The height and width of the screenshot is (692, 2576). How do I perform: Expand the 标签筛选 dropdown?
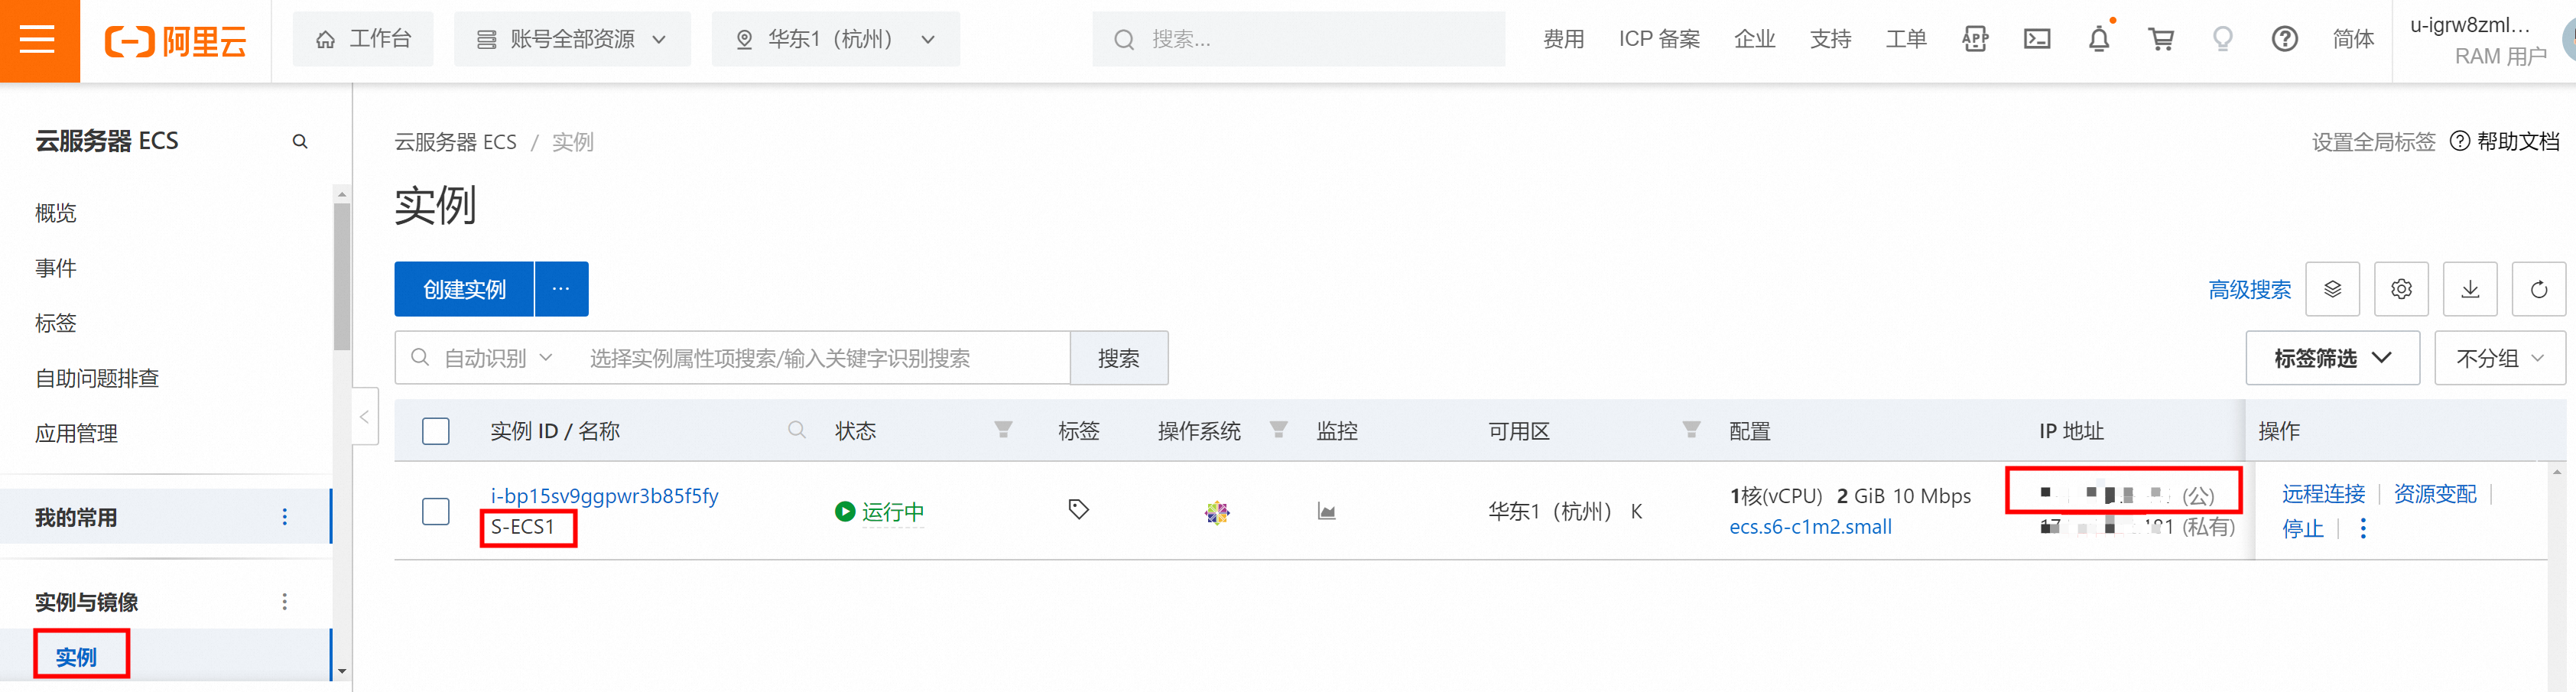click(2331, 358)
